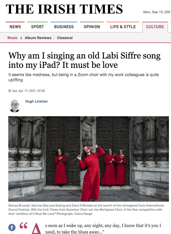Click the choir singers article photo
171x234 pixels.
89,159
